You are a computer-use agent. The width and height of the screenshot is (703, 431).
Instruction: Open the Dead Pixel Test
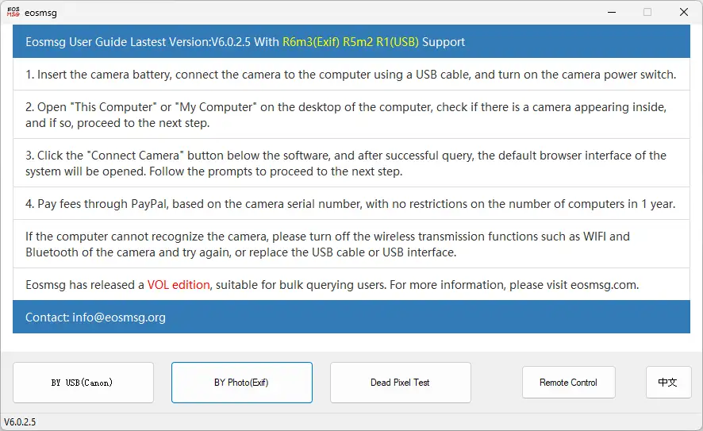401,383
